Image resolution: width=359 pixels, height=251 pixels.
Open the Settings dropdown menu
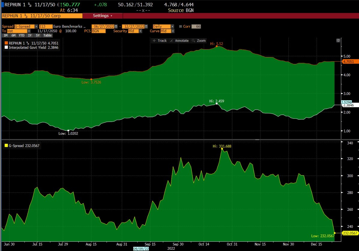(x=103, y=16)
